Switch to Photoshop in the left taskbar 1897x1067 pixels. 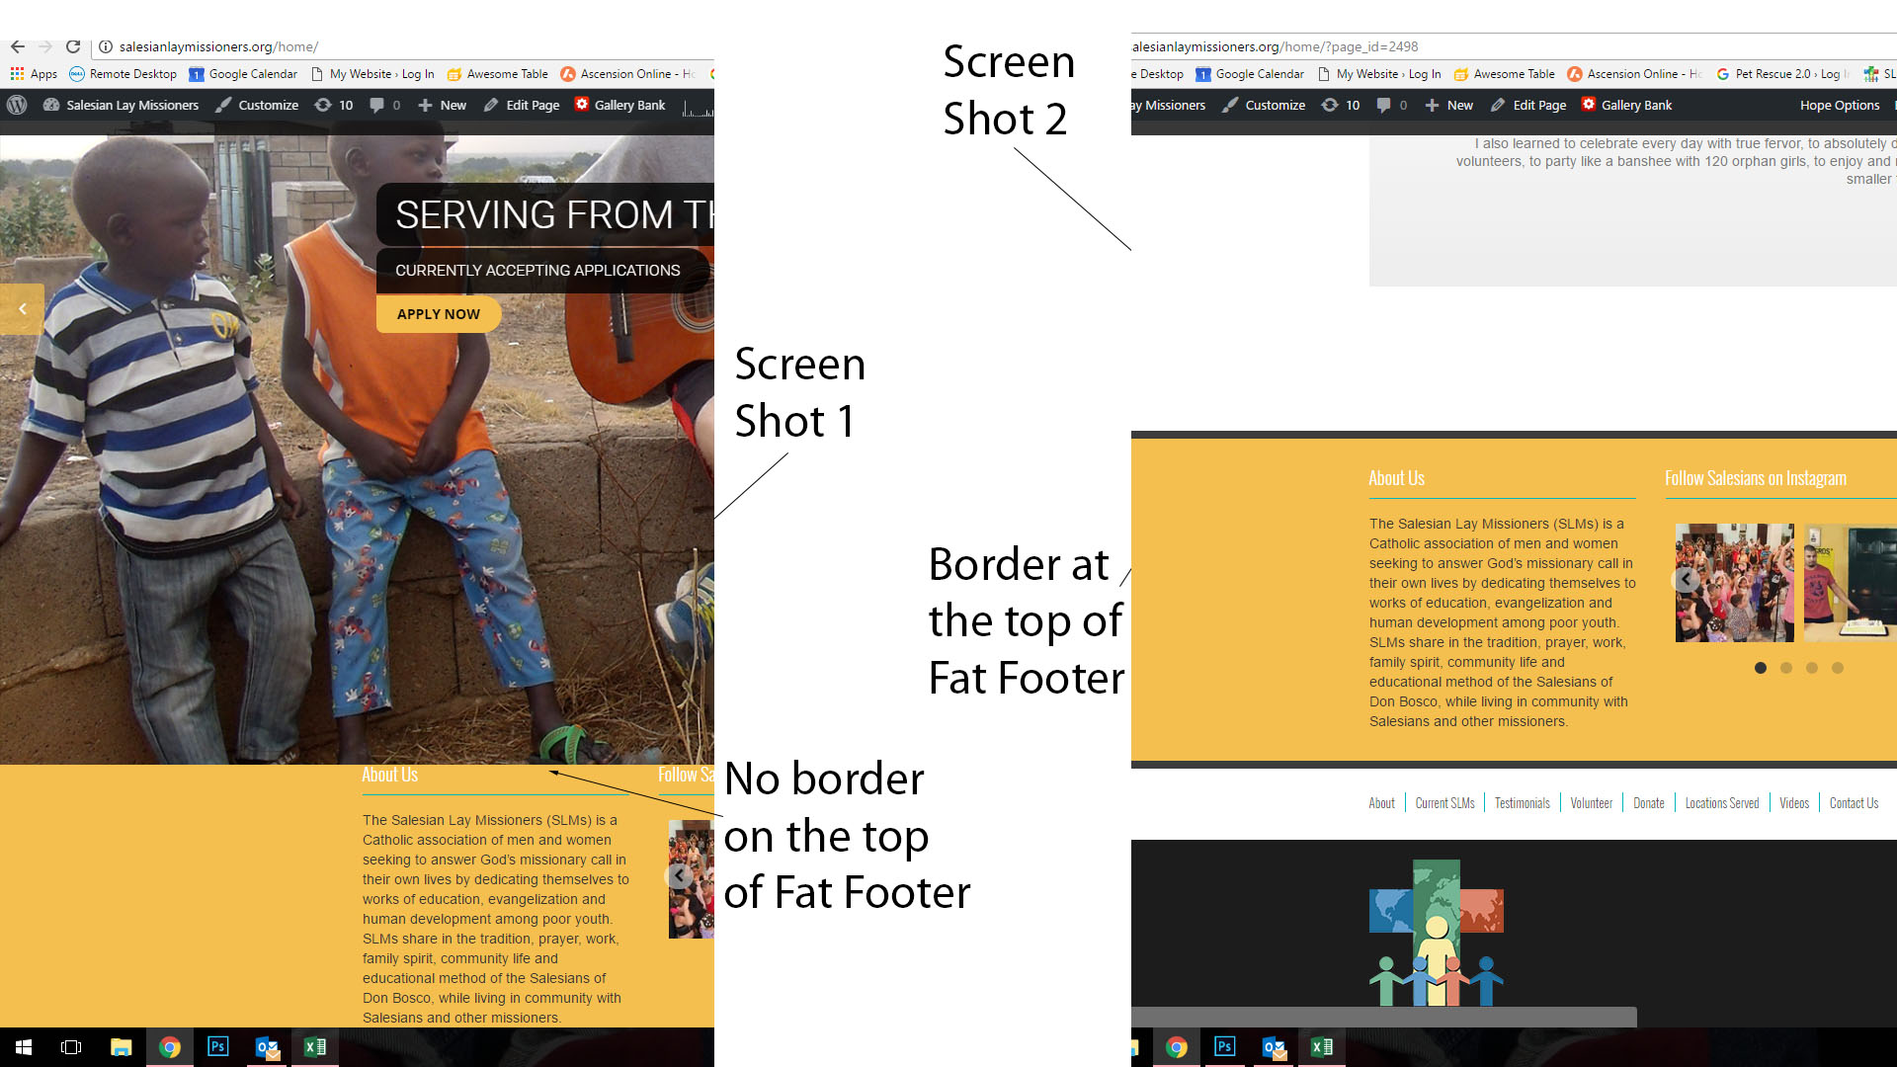217,1047
